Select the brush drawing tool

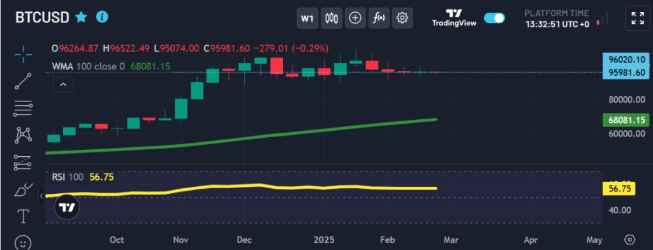(23, 189)
